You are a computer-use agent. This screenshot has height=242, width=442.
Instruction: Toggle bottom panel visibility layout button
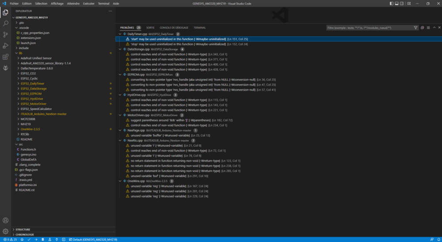click(396, 4)
